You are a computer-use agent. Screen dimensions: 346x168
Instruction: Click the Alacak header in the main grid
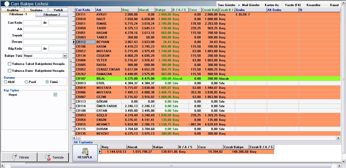click(147, 10)
